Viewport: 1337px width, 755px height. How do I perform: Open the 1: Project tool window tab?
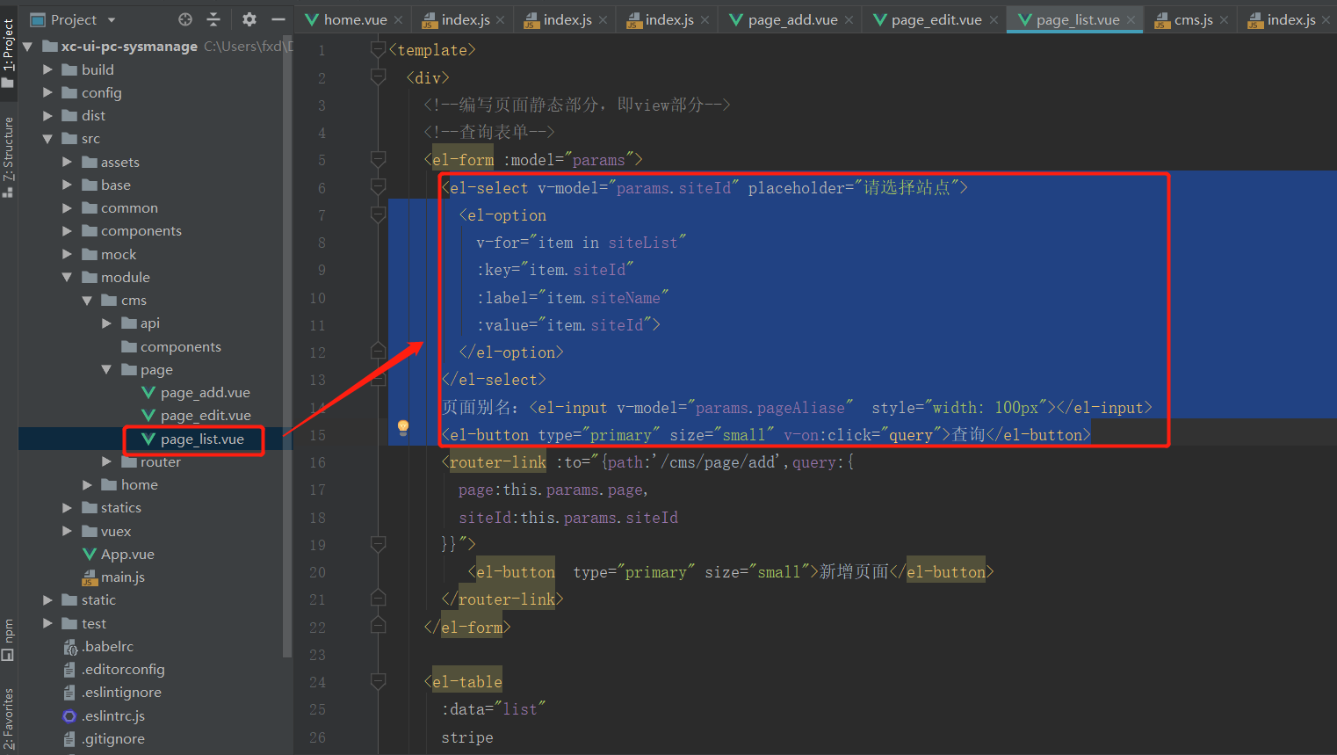click(x=8, y=51)
